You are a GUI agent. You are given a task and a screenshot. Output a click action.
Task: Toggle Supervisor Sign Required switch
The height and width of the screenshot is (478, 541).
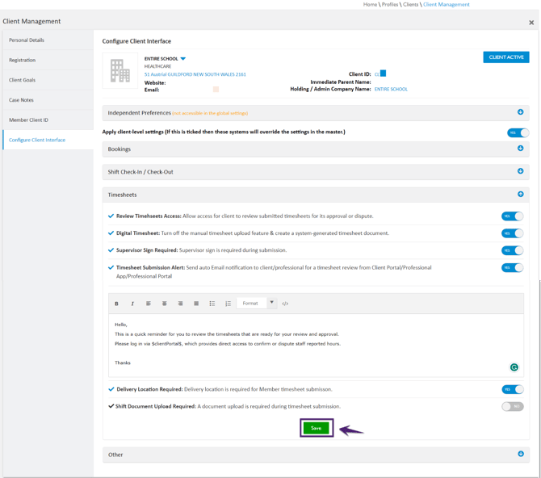(513, 250)
